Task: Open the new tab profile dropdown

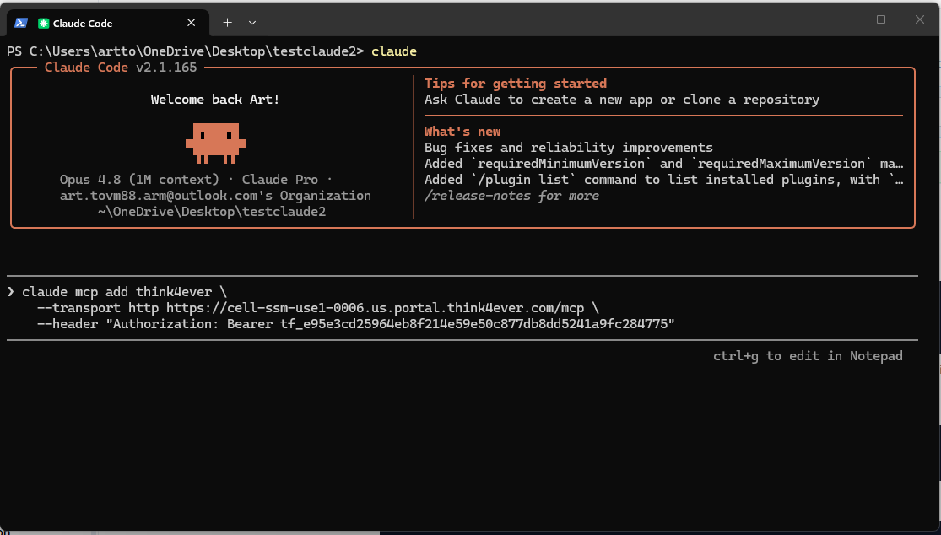Action: click(x=252, y=23)
